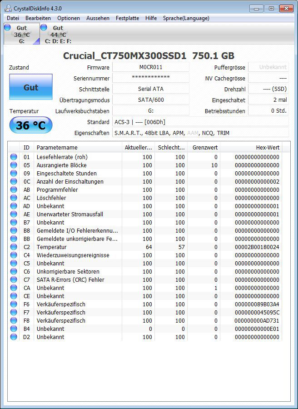
Task: Open the Optionen menu
Action: pos(69,18)
